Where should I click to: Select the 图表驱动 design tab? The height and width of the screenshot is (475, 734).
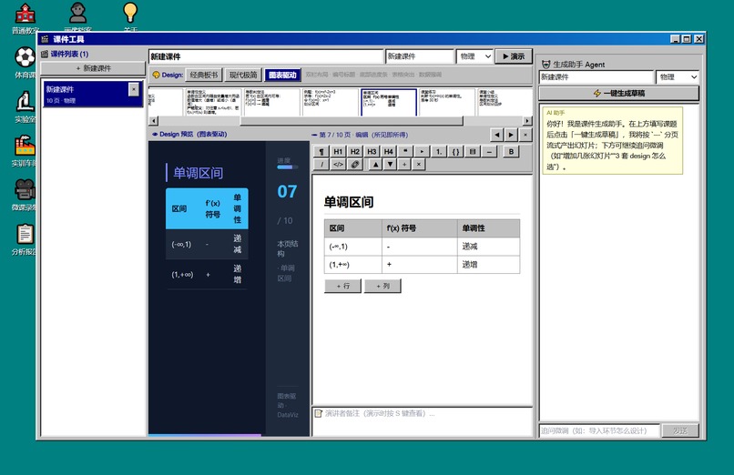pos(282,75)
